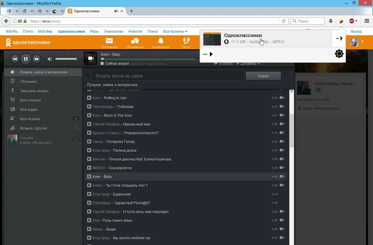Pause Korn – Baby in track list
The image size is (373, 245).
(89, 176)
